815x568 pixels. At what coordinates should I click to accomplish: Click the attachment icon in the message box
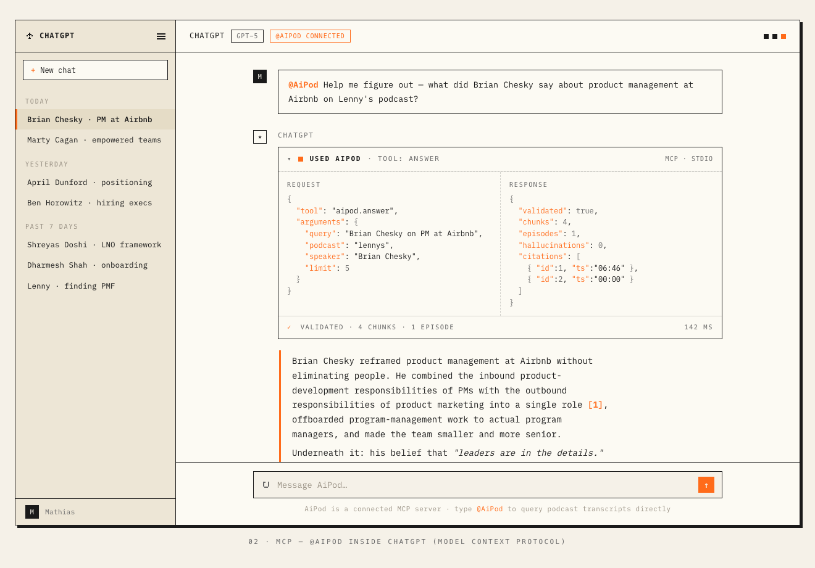pos(266,485)
